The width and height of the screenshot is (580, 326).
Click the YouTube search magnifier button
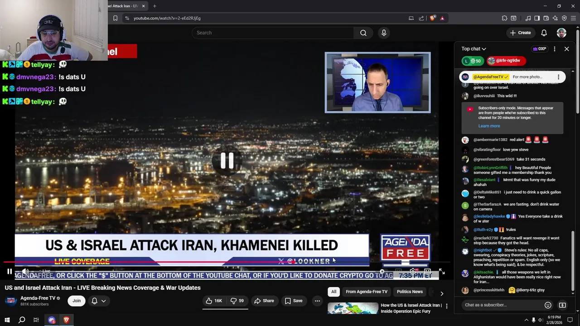[x=363, y=33]
